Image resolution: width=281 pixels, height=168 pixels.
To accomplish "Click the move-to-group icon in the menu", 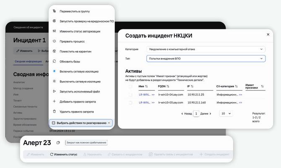I will (x=54, y=11).
